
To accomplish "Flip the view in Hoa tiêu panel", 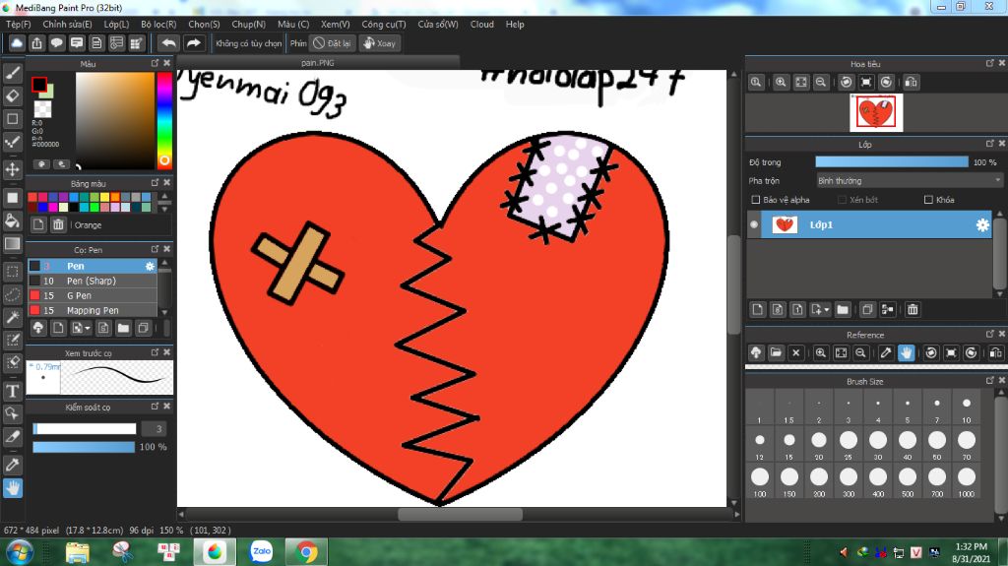I will pos(911,83).
